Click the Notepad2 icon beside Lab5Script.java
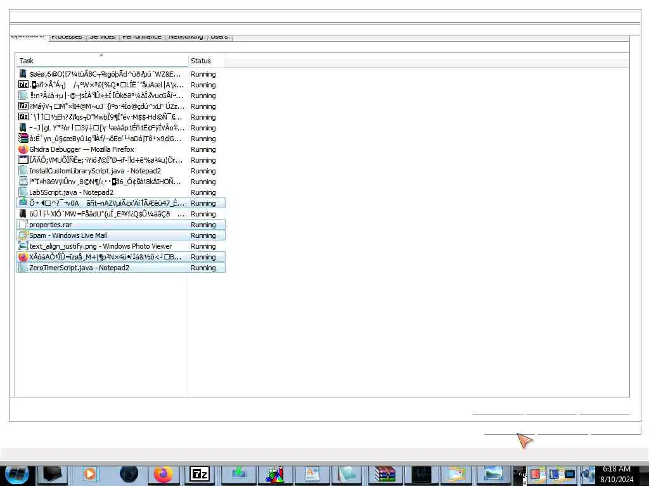Viewport: 649px width, 486px height. (x=23, y=192)
